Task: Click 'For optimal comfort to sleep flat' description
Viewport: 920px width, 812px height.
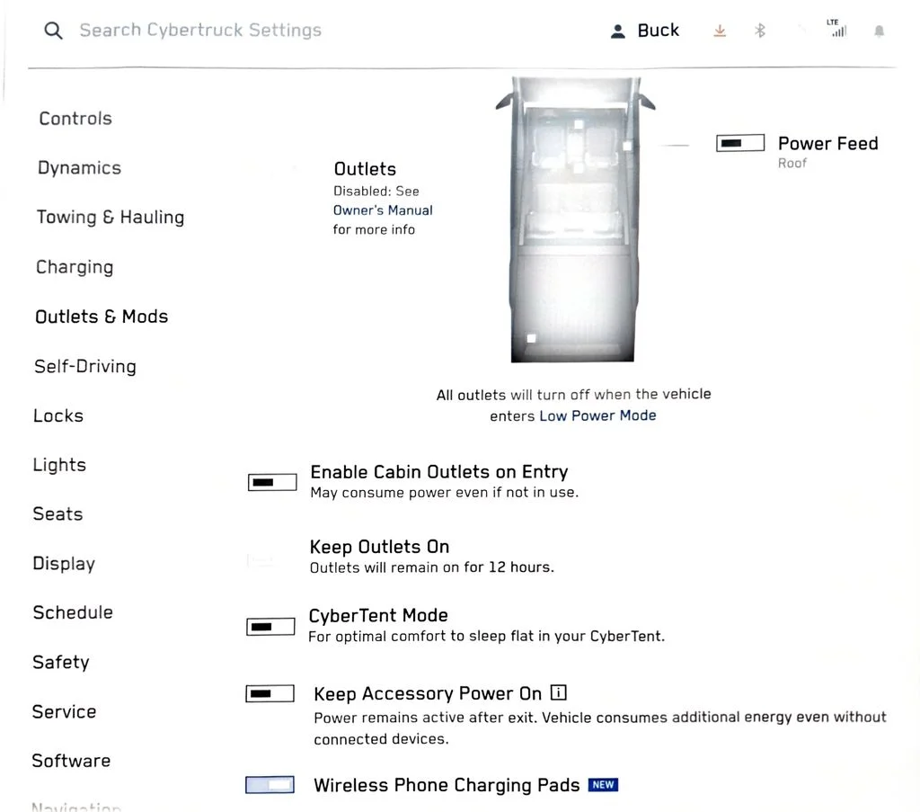Action: pos(486,637)
